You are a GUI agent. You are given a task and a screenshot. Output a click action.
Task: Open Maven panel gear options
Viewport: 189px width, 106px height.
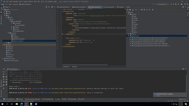pos(183,7)
